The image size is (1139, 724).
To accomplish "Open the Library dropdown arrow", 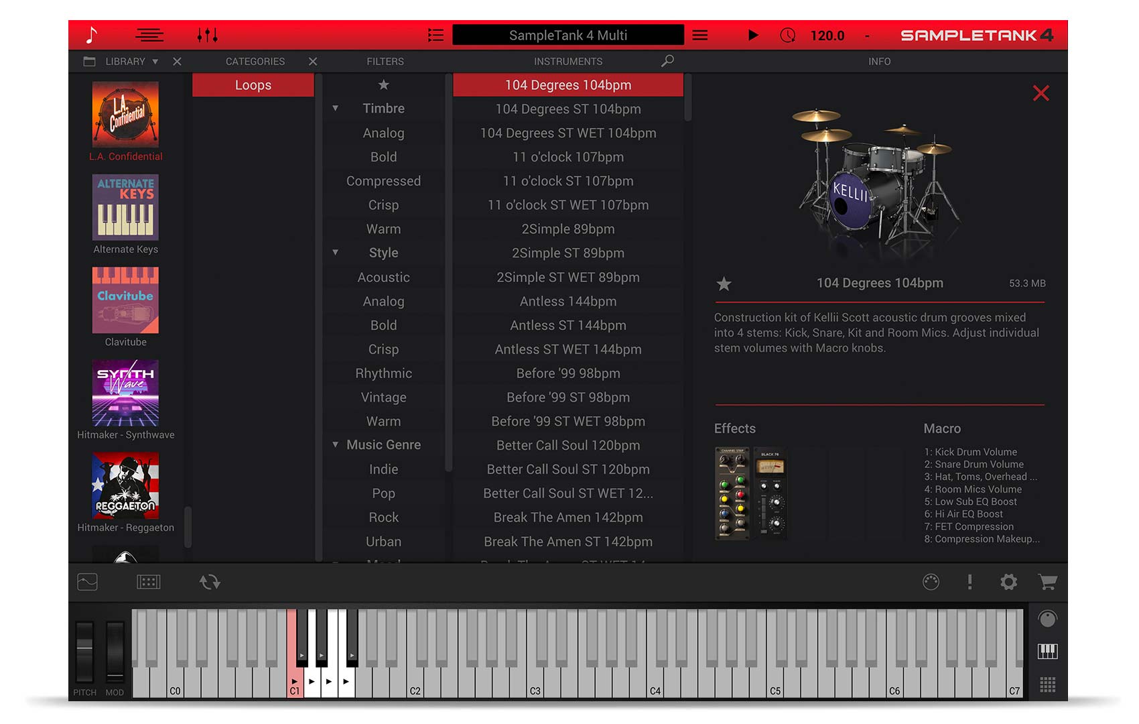I will pos(155,62).
